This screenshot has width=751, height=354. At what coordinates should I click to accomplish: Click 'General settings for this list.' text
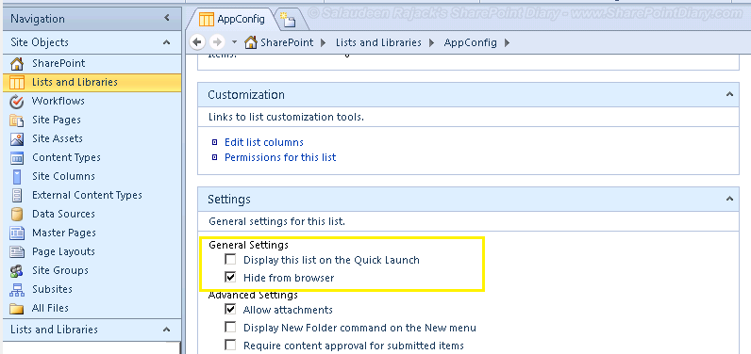pyautogui.click(x=276, y=221)
